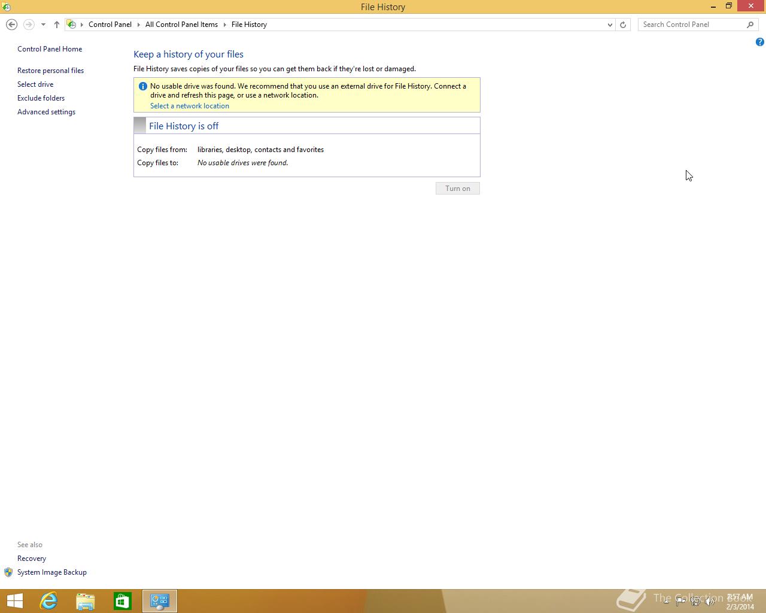Click 'File History is off' heading
This screenshot has height=613, width=766.
tap(184, 126)
